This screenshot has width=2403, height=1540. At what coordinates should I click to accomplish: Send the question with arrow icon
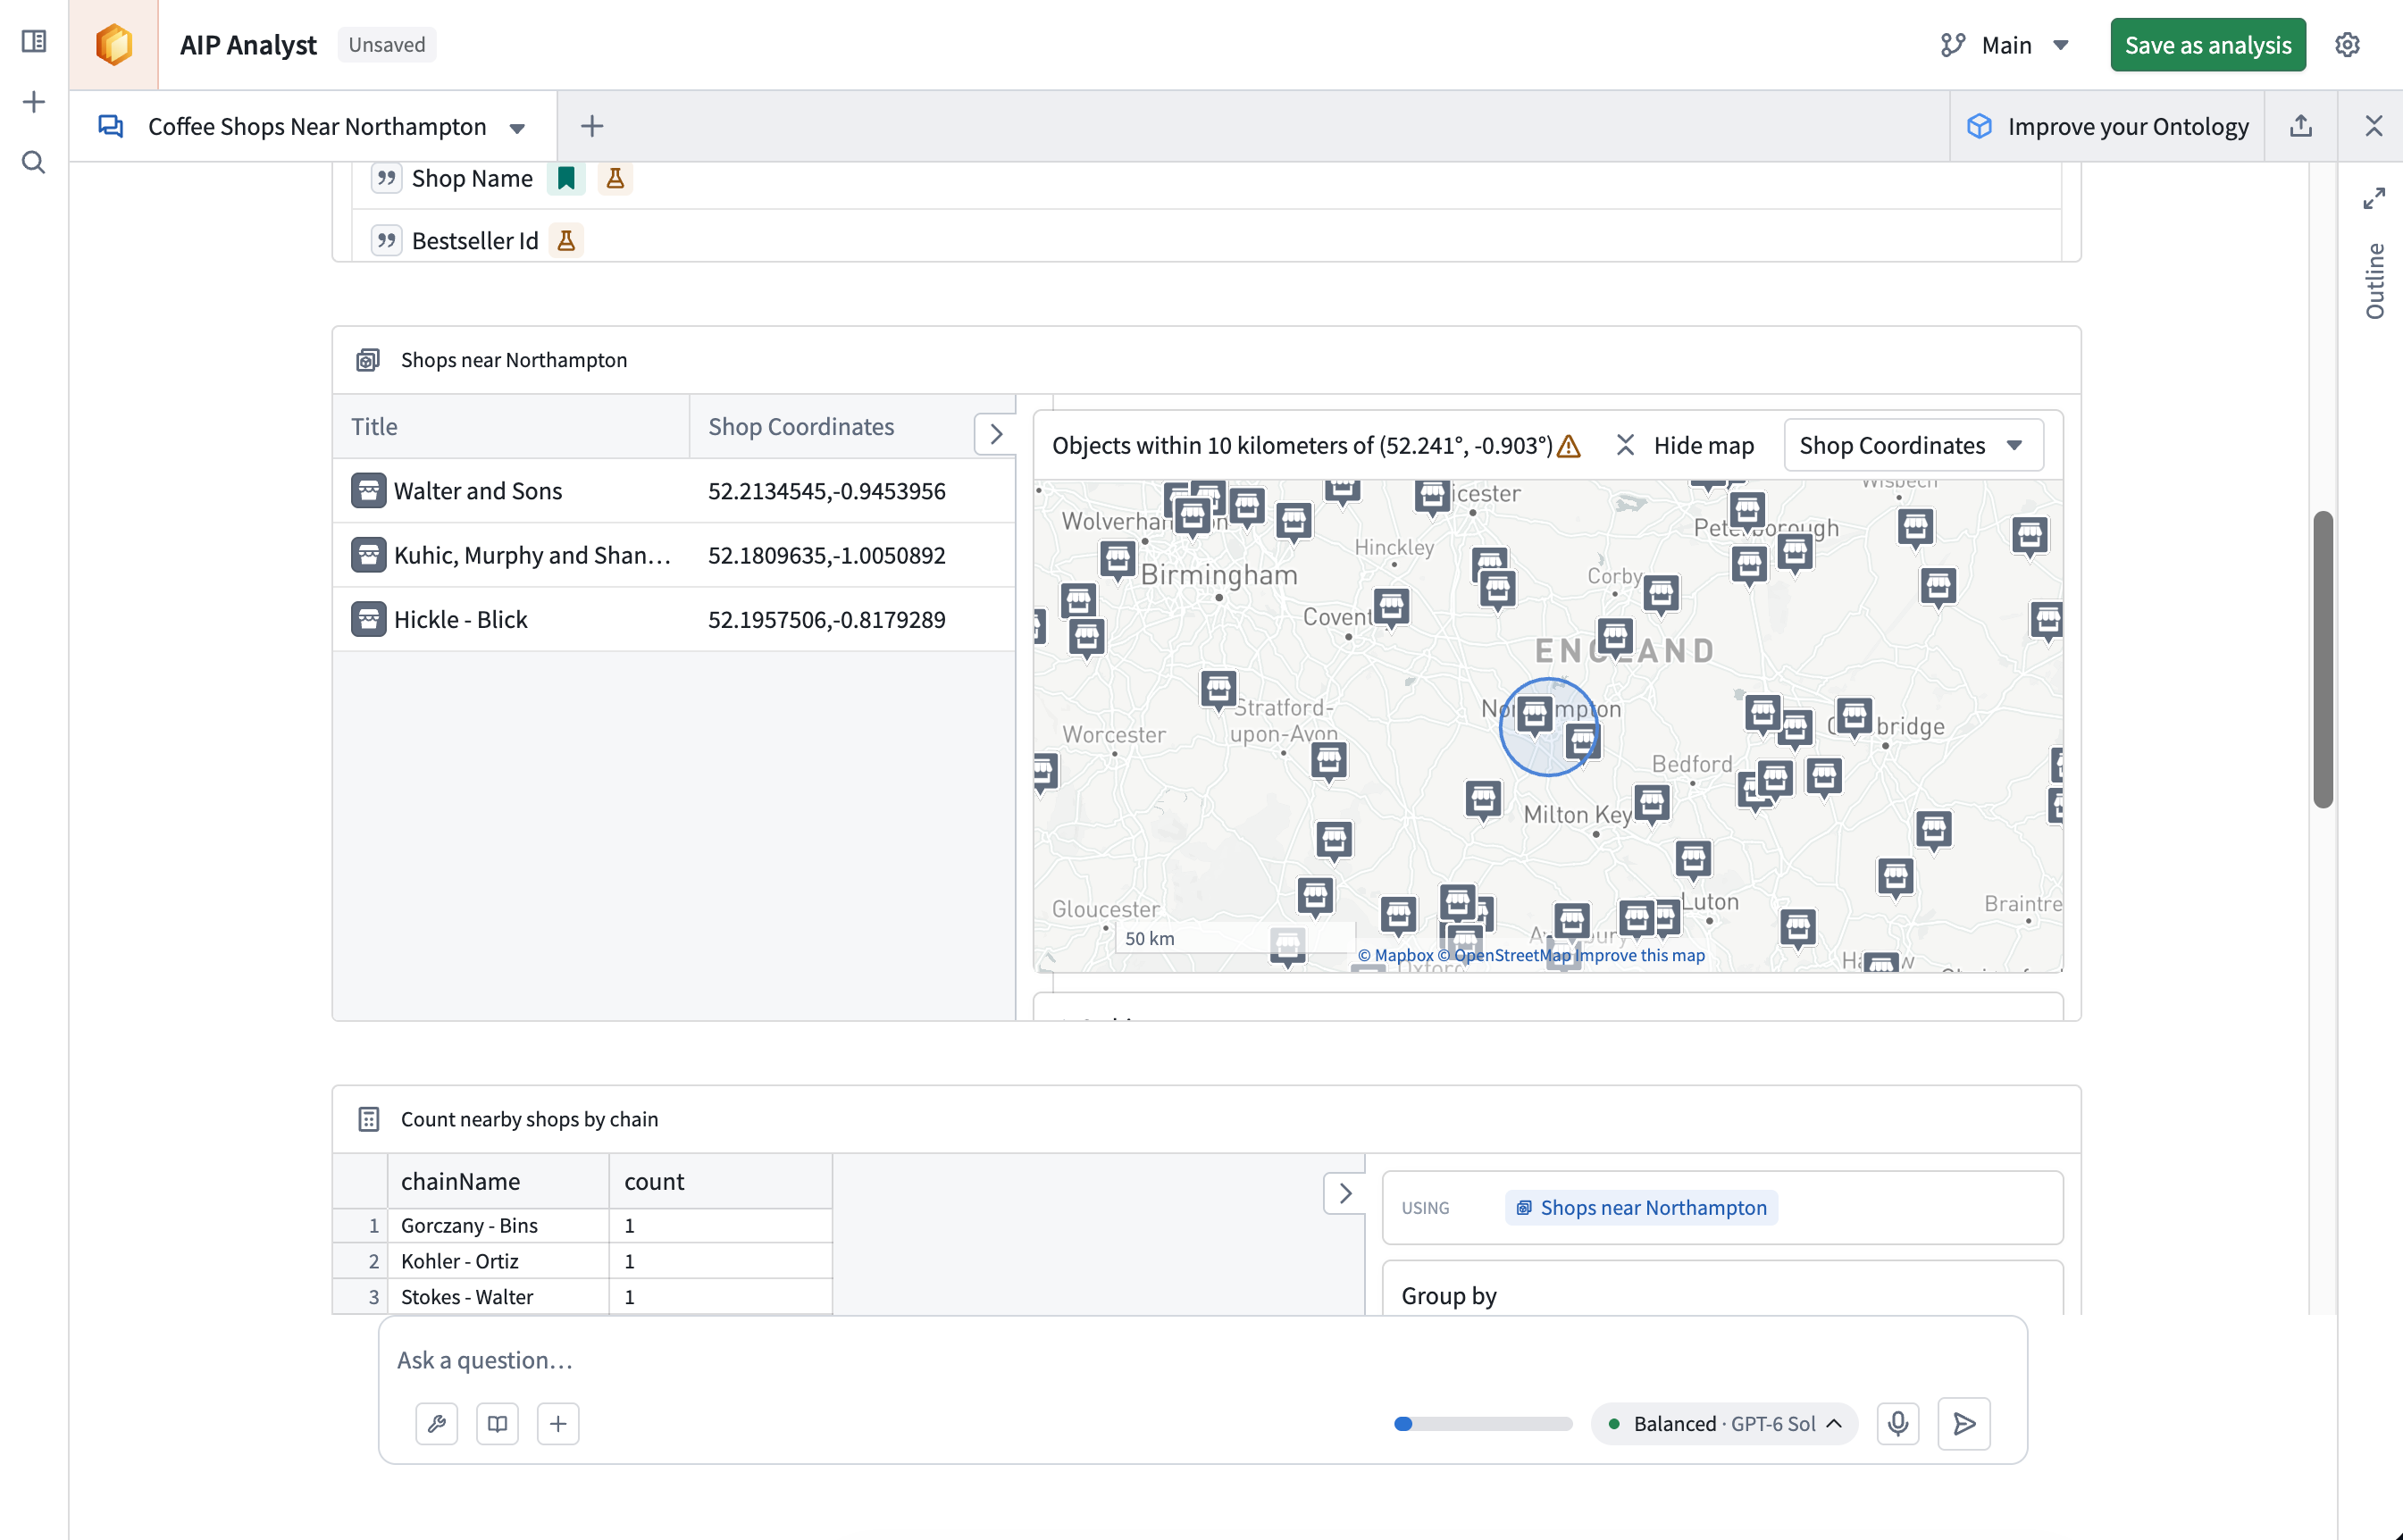[1963, 1423]
